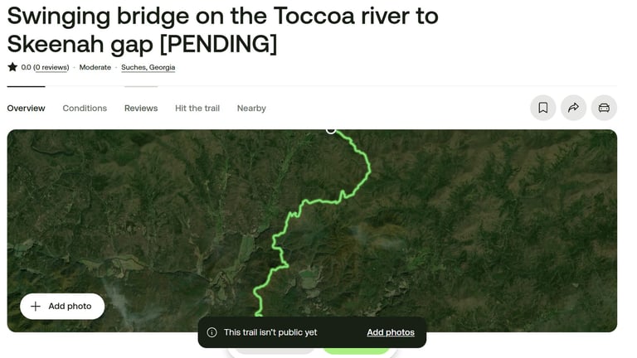Click the Add photos link in banner
637x358 pixels.
391,332
